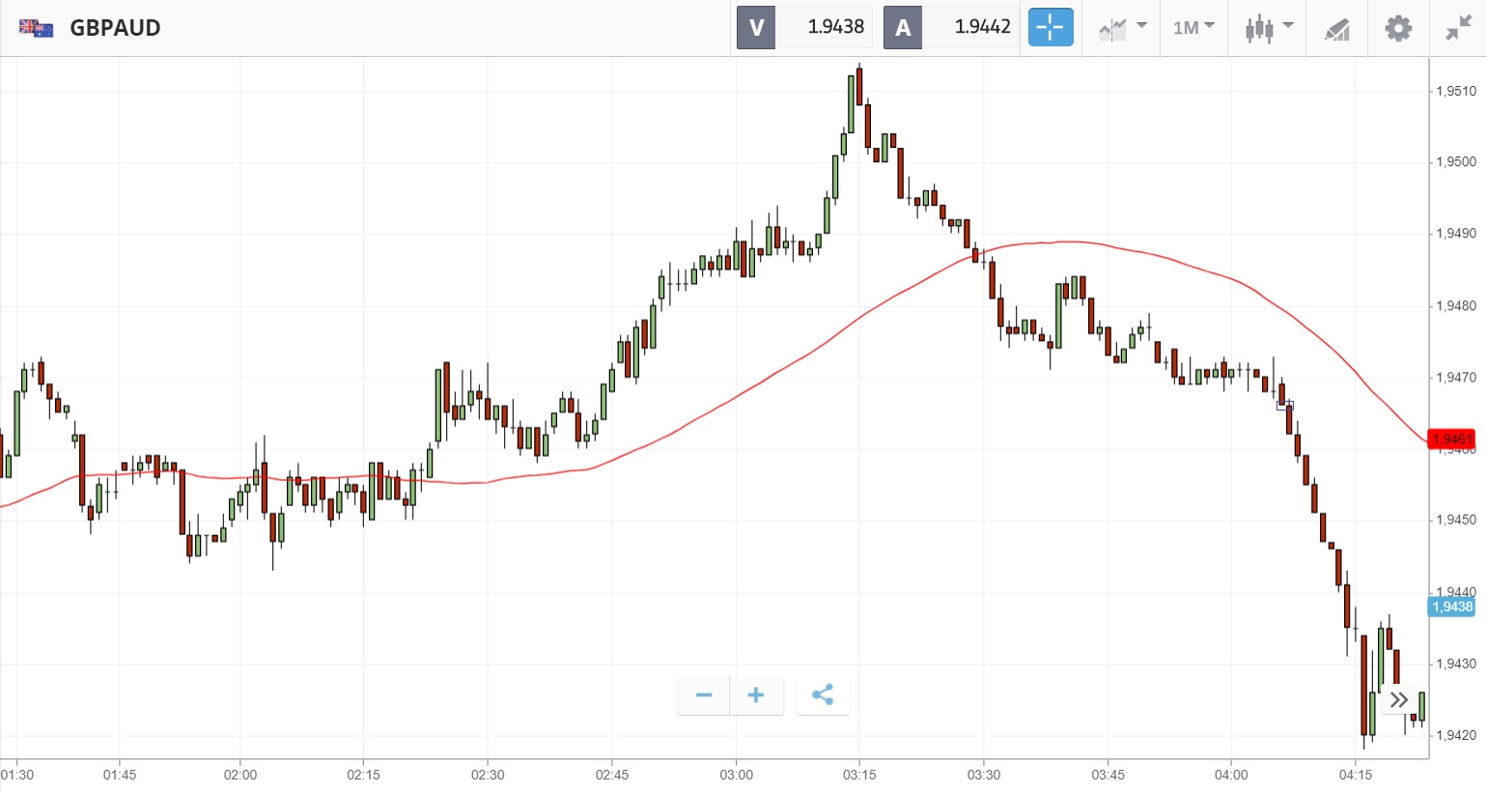Open chart settings gear

click(1397, 28)
